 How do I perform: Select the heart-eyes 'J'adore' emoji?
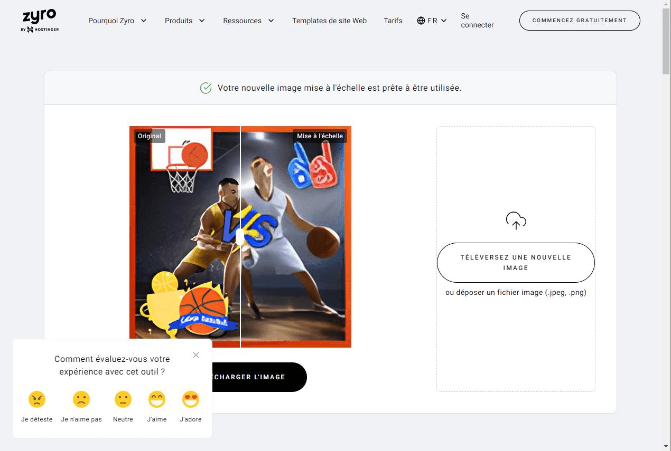(191, 399)
